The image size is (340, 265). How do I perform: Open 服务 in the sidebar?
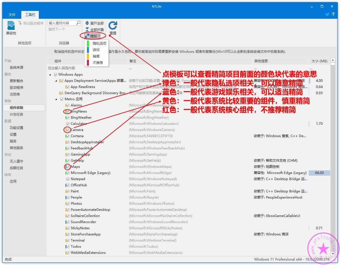tap(13, 141)
